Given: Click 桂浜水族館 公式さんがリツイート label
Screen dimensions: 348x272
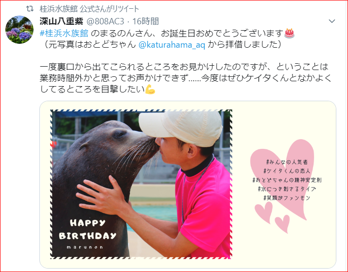Looking at the screenshot, I should [x=89, y=9].
